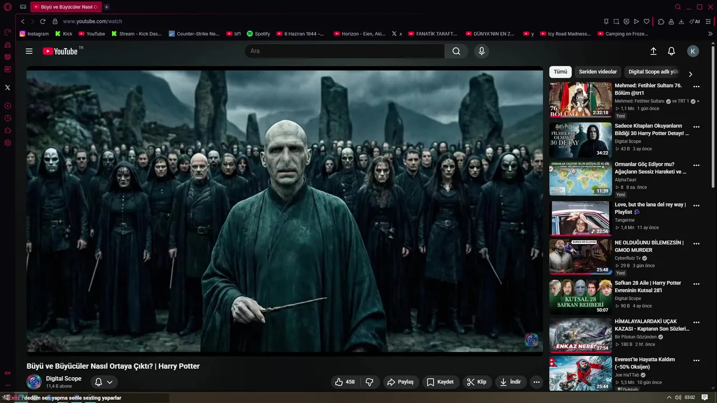
Task: Search in tabs magnifier icon
Action: 678,7
